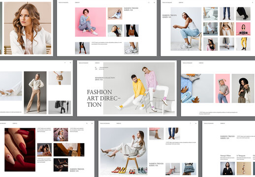Click the 'Jr. Tomqueen' name text
This screenshot has width=255, height=177.
[x=241, y=155]
